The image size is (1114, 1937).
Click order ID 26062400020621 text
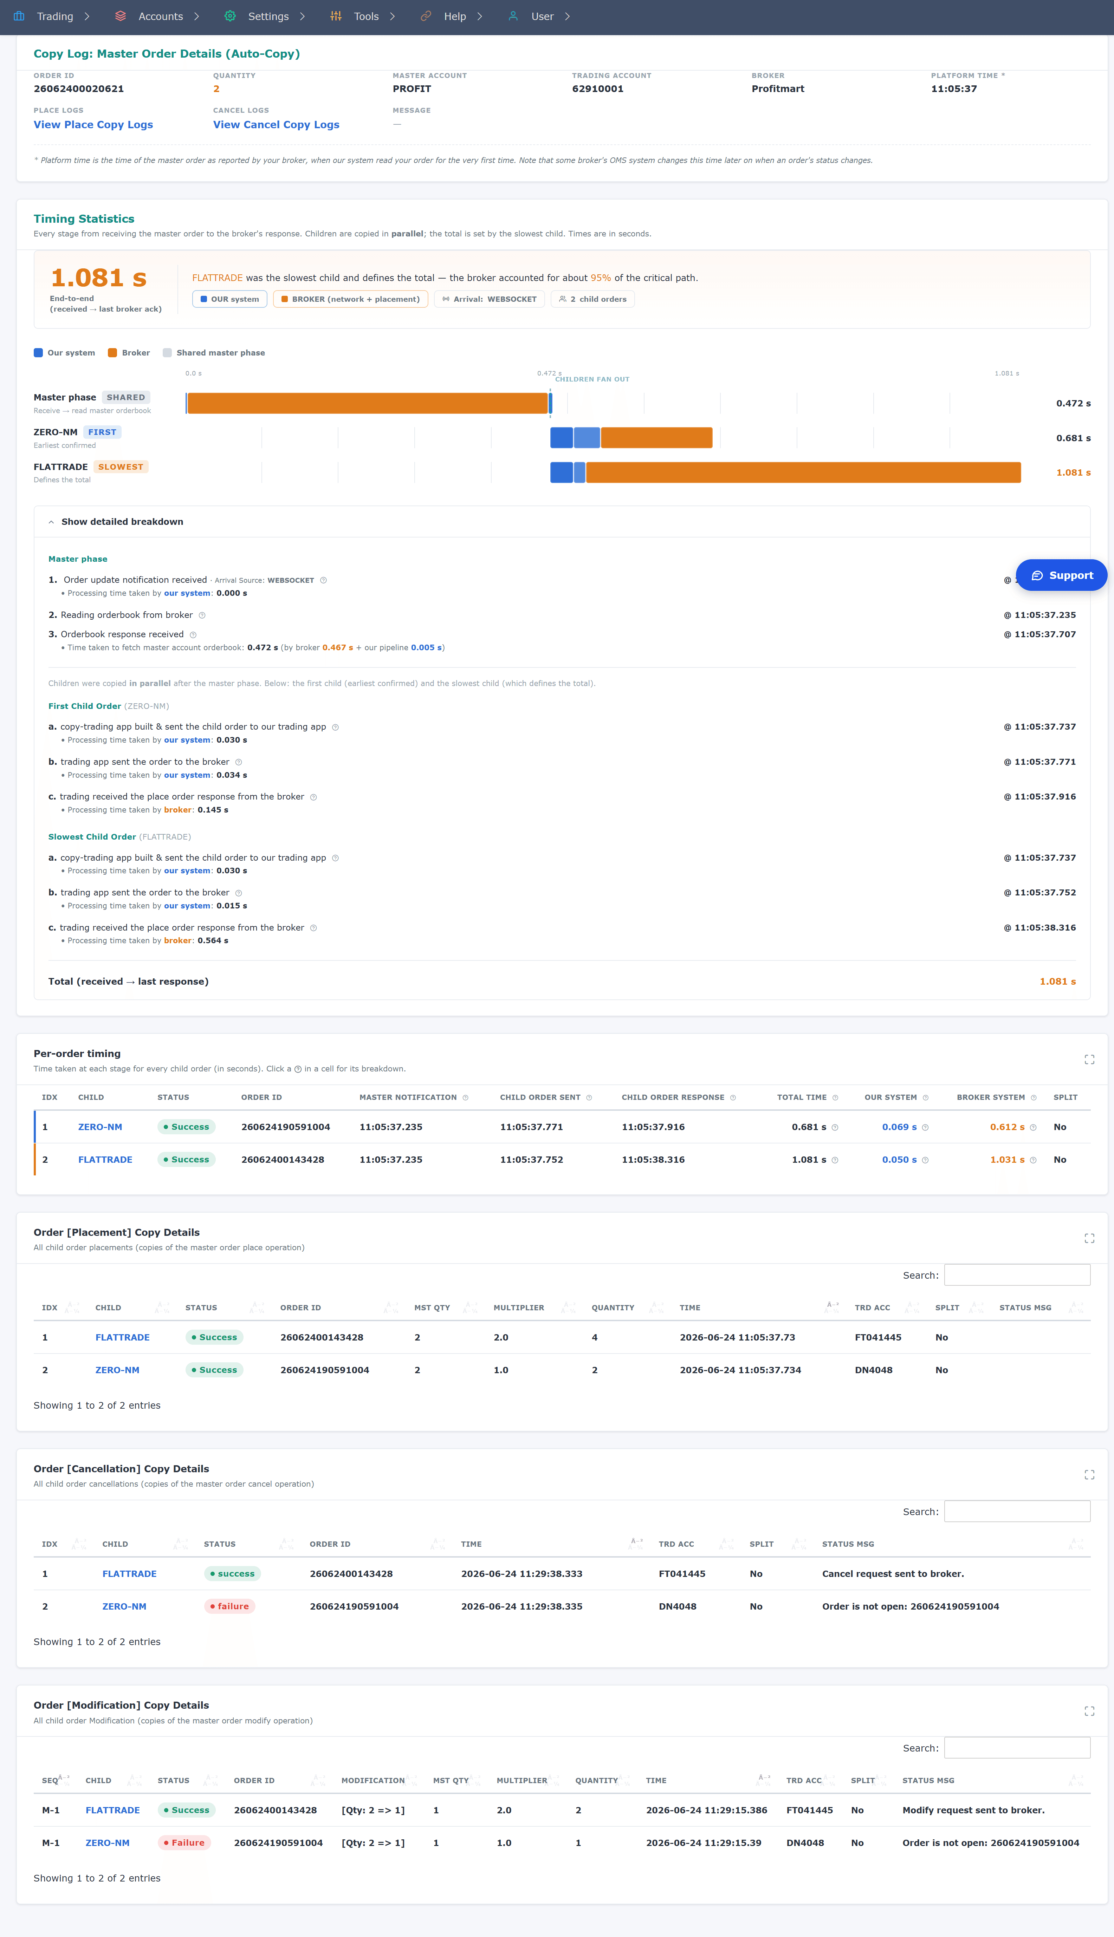[x=79, y=90]
